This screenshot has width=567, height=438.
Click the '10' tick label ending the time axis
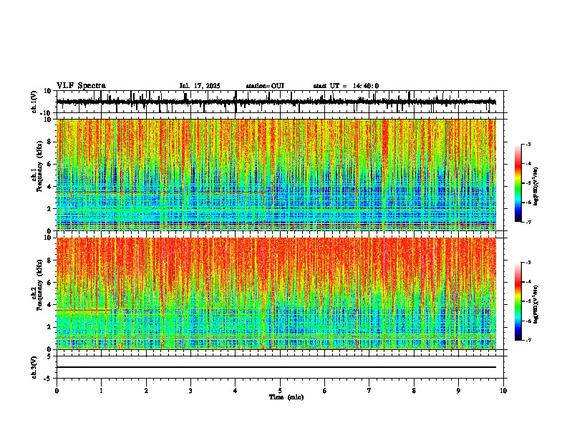point(503,391)
